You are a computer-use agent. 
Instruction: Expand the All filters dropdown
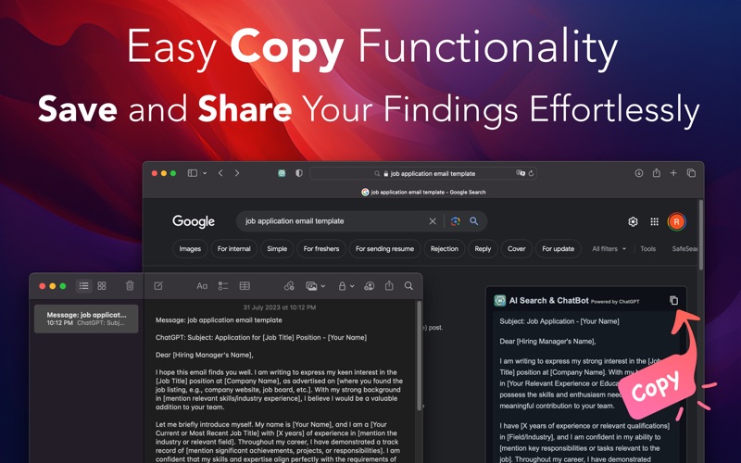pyautogui.click(x=609, y=249)
